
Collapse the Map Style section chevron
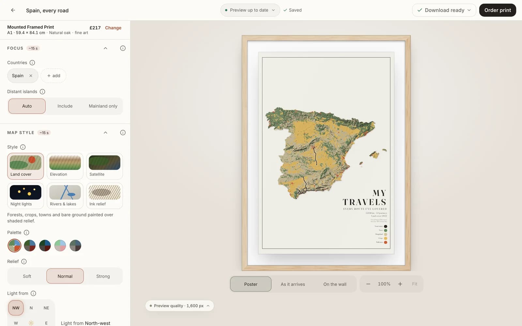pyautogui.click(x=105, y=133)
